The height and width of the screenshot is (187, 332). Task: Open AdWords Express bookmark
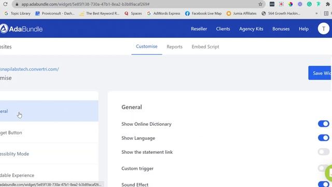[x=164, y=14]
